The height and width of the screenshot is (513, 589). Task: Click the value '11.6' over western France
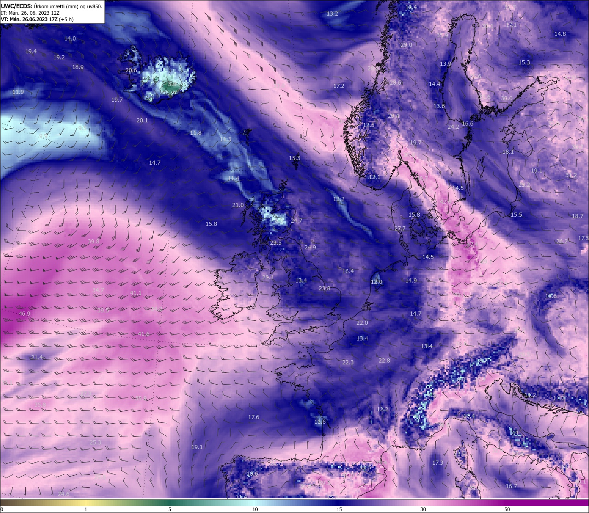(x=320, y=422)
